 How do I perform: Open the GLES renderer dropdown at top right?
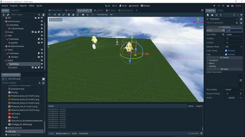[x=239, y=6]
